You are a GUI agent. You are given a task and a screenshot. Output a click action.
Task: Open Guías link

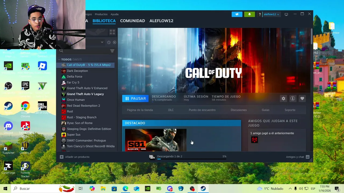(x=266, y=110)
